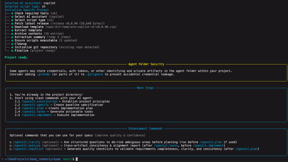Click the green bullet next to Cleanup
The image size is (288, 162).
pos(12,44)
